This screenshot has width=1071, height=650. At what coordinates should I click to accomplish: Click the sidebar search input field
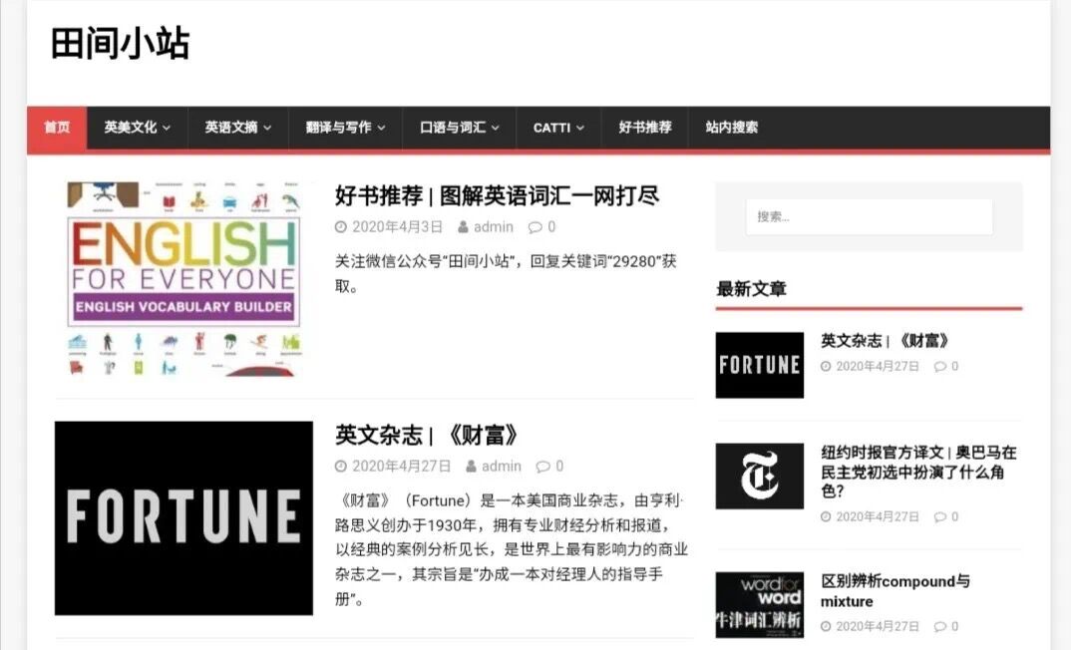tap(869, 216)
